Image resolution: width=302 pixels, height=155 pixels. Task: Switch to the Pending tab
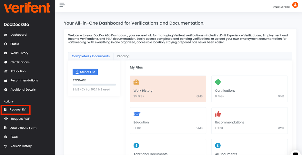click(123, 56)
